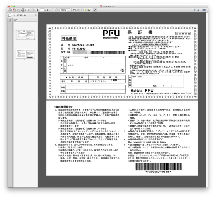
Task: Click the 持込修理 box in the document
Action: coord(69,38)
